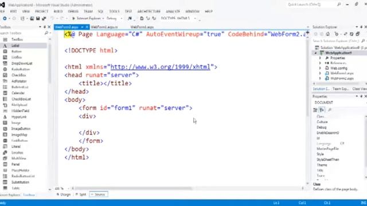The width and height of the screenshot is (367, 206).
Task: Open the TOOLS menu
Action: pos(114,11)
